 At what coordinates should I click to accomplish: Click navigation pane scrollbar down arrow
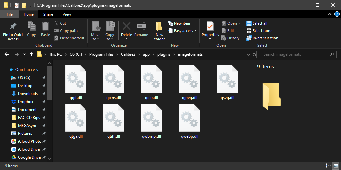[49, 159]
